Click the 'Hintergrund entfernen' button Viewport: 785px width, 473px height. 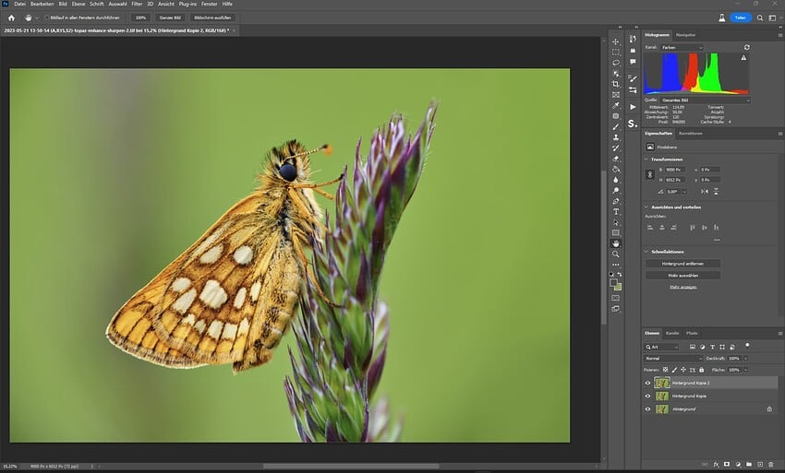click(x=682, y=263)
